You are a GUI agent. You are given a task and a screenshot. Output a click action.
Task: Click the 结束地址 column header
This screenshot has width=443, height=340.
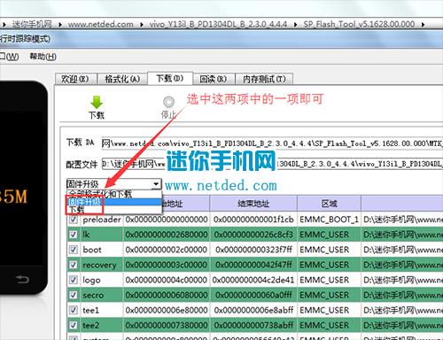coord(253,204)
